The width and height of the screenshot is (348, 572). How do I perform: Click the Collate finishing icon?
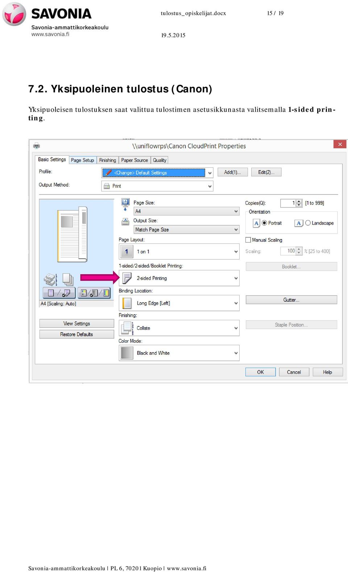(127, 328)
